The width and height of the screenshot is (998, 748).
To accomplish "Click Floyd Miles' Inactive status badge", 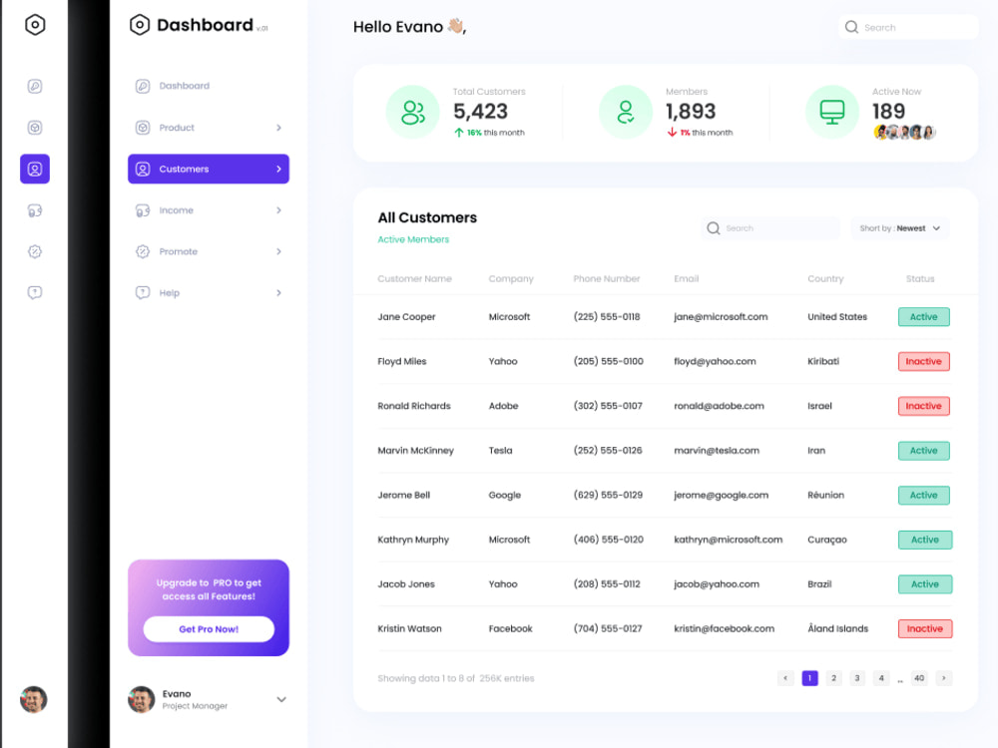I will pos(923,361).
